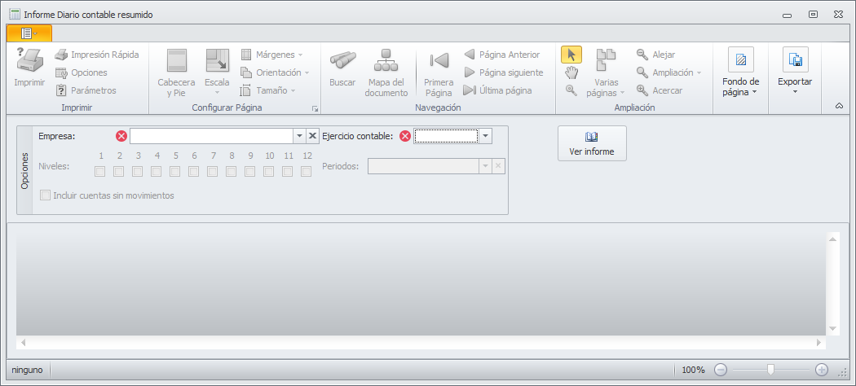856x386 pixels.
Task: Click the Ejercicio contable field
Action: coord(446,136)
